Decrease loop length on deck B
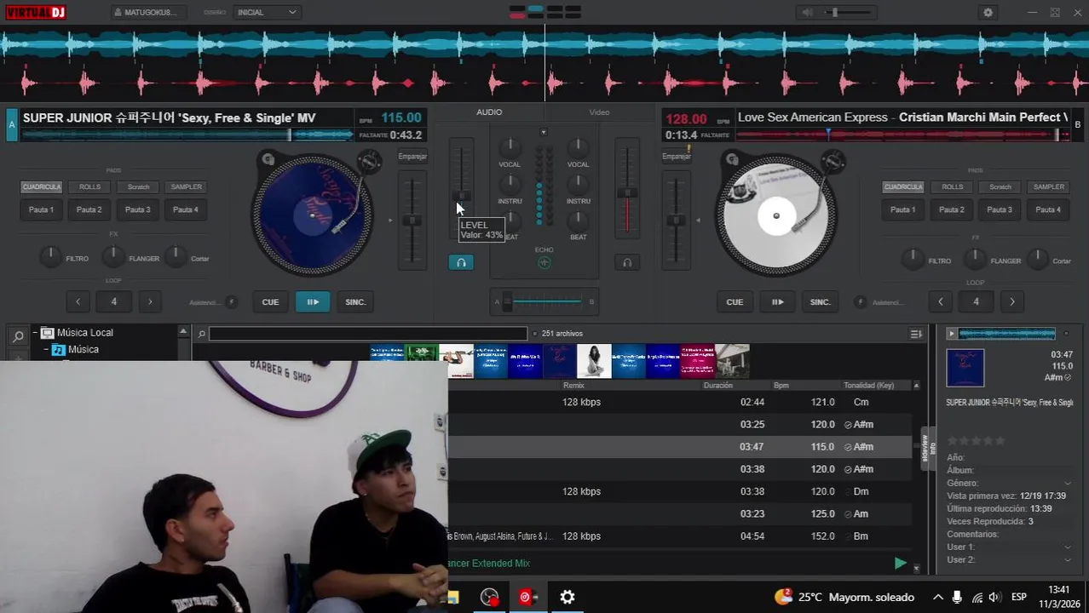 (940, 301)
